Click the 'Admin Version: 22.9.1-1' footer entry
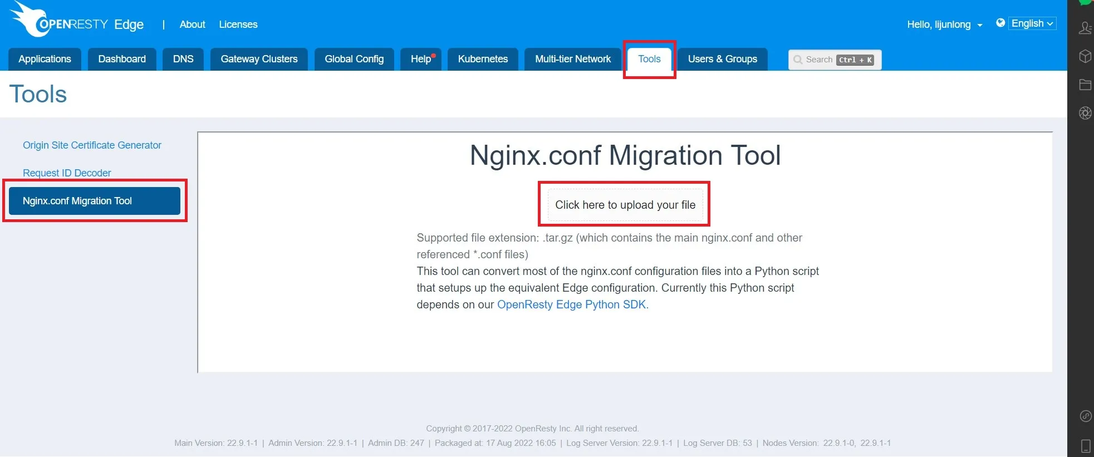 click(x=313, y=443)
